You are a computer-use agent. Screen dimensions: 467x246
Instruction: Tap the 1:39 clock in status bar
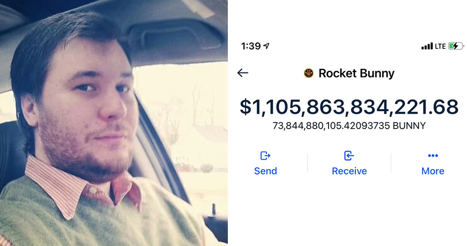click(x=251, y=46)
